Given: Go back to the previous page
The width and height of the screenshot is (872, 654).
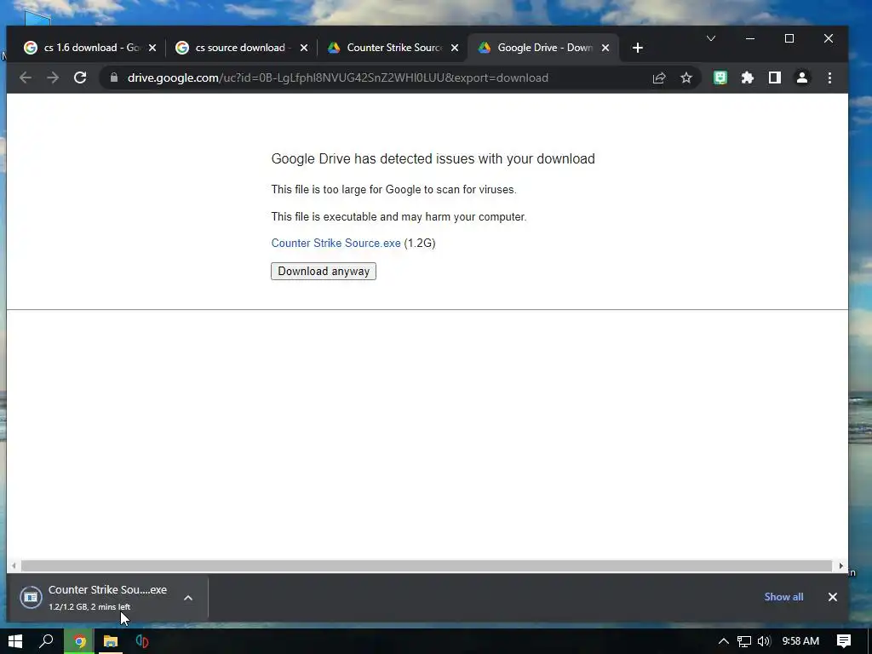Looking at the screenshot, I should point(25,77).
